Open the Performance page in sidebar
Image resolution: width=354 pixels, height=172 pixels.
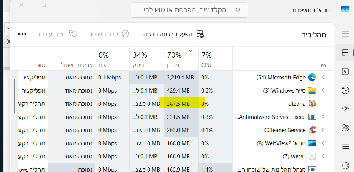tap(345, 72)
